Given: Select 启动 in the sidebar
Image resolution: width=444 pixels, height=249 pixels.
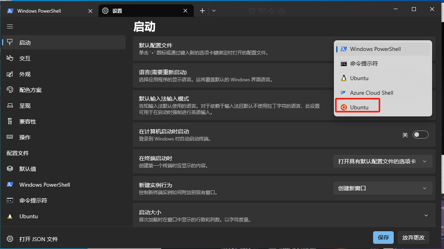Looking at the screenshot, I should (64, 43).
